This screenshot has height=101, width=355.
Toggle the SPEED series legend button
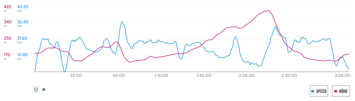coord(319,91)
